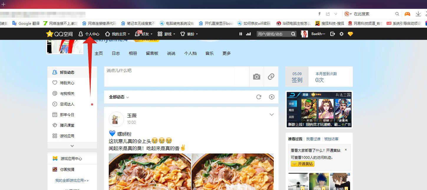Image resolution: width=427 pixels, height=190 pixels.
Task: Expand the 游戏 menu
Action: pyautogui.click(x=166, y=34)
